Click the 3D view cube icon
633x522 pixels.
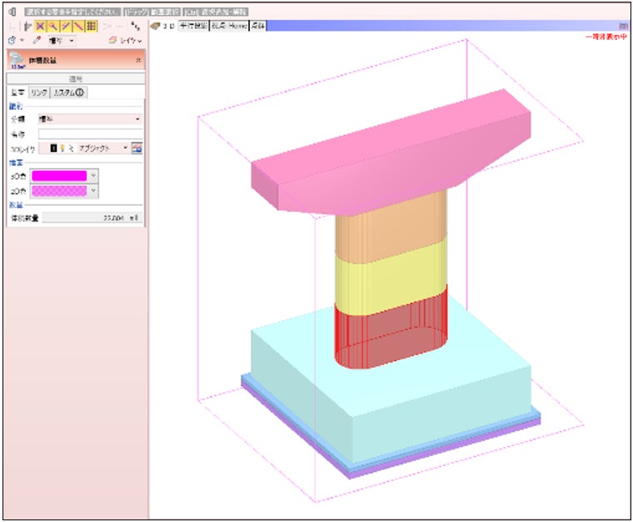click(x=155, y=27)
